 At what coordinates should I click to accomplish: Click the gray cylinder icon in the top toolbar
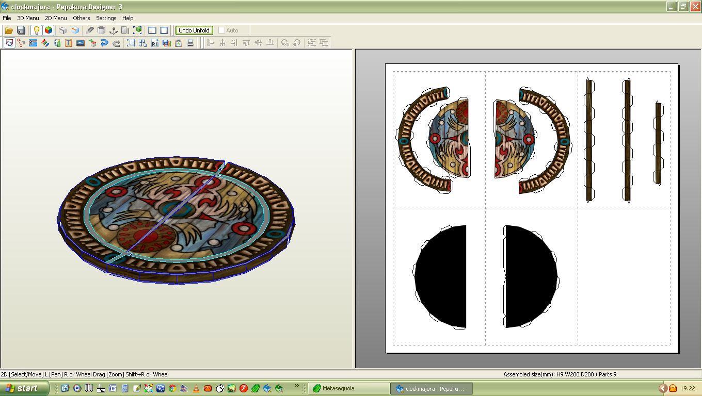pyautogui.click(x=102, y=30)
